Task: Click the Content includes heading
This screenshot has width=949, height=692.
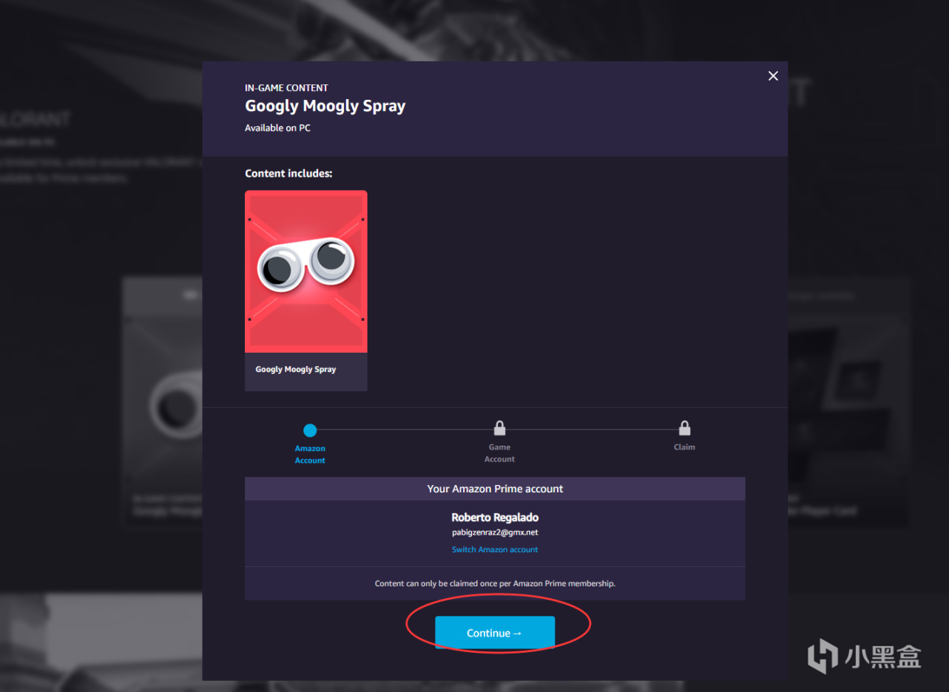Action: [288, 174]
